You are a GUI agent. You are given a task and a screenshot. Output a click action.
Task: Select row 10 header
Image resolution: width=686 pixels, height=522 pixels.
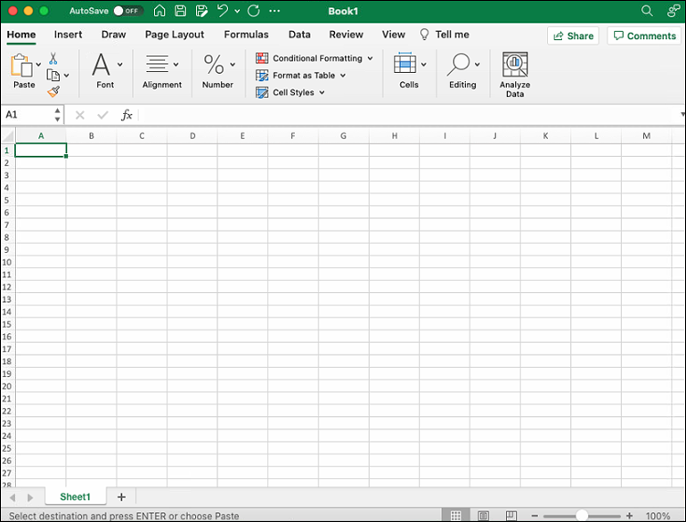(x=7, y=262)
